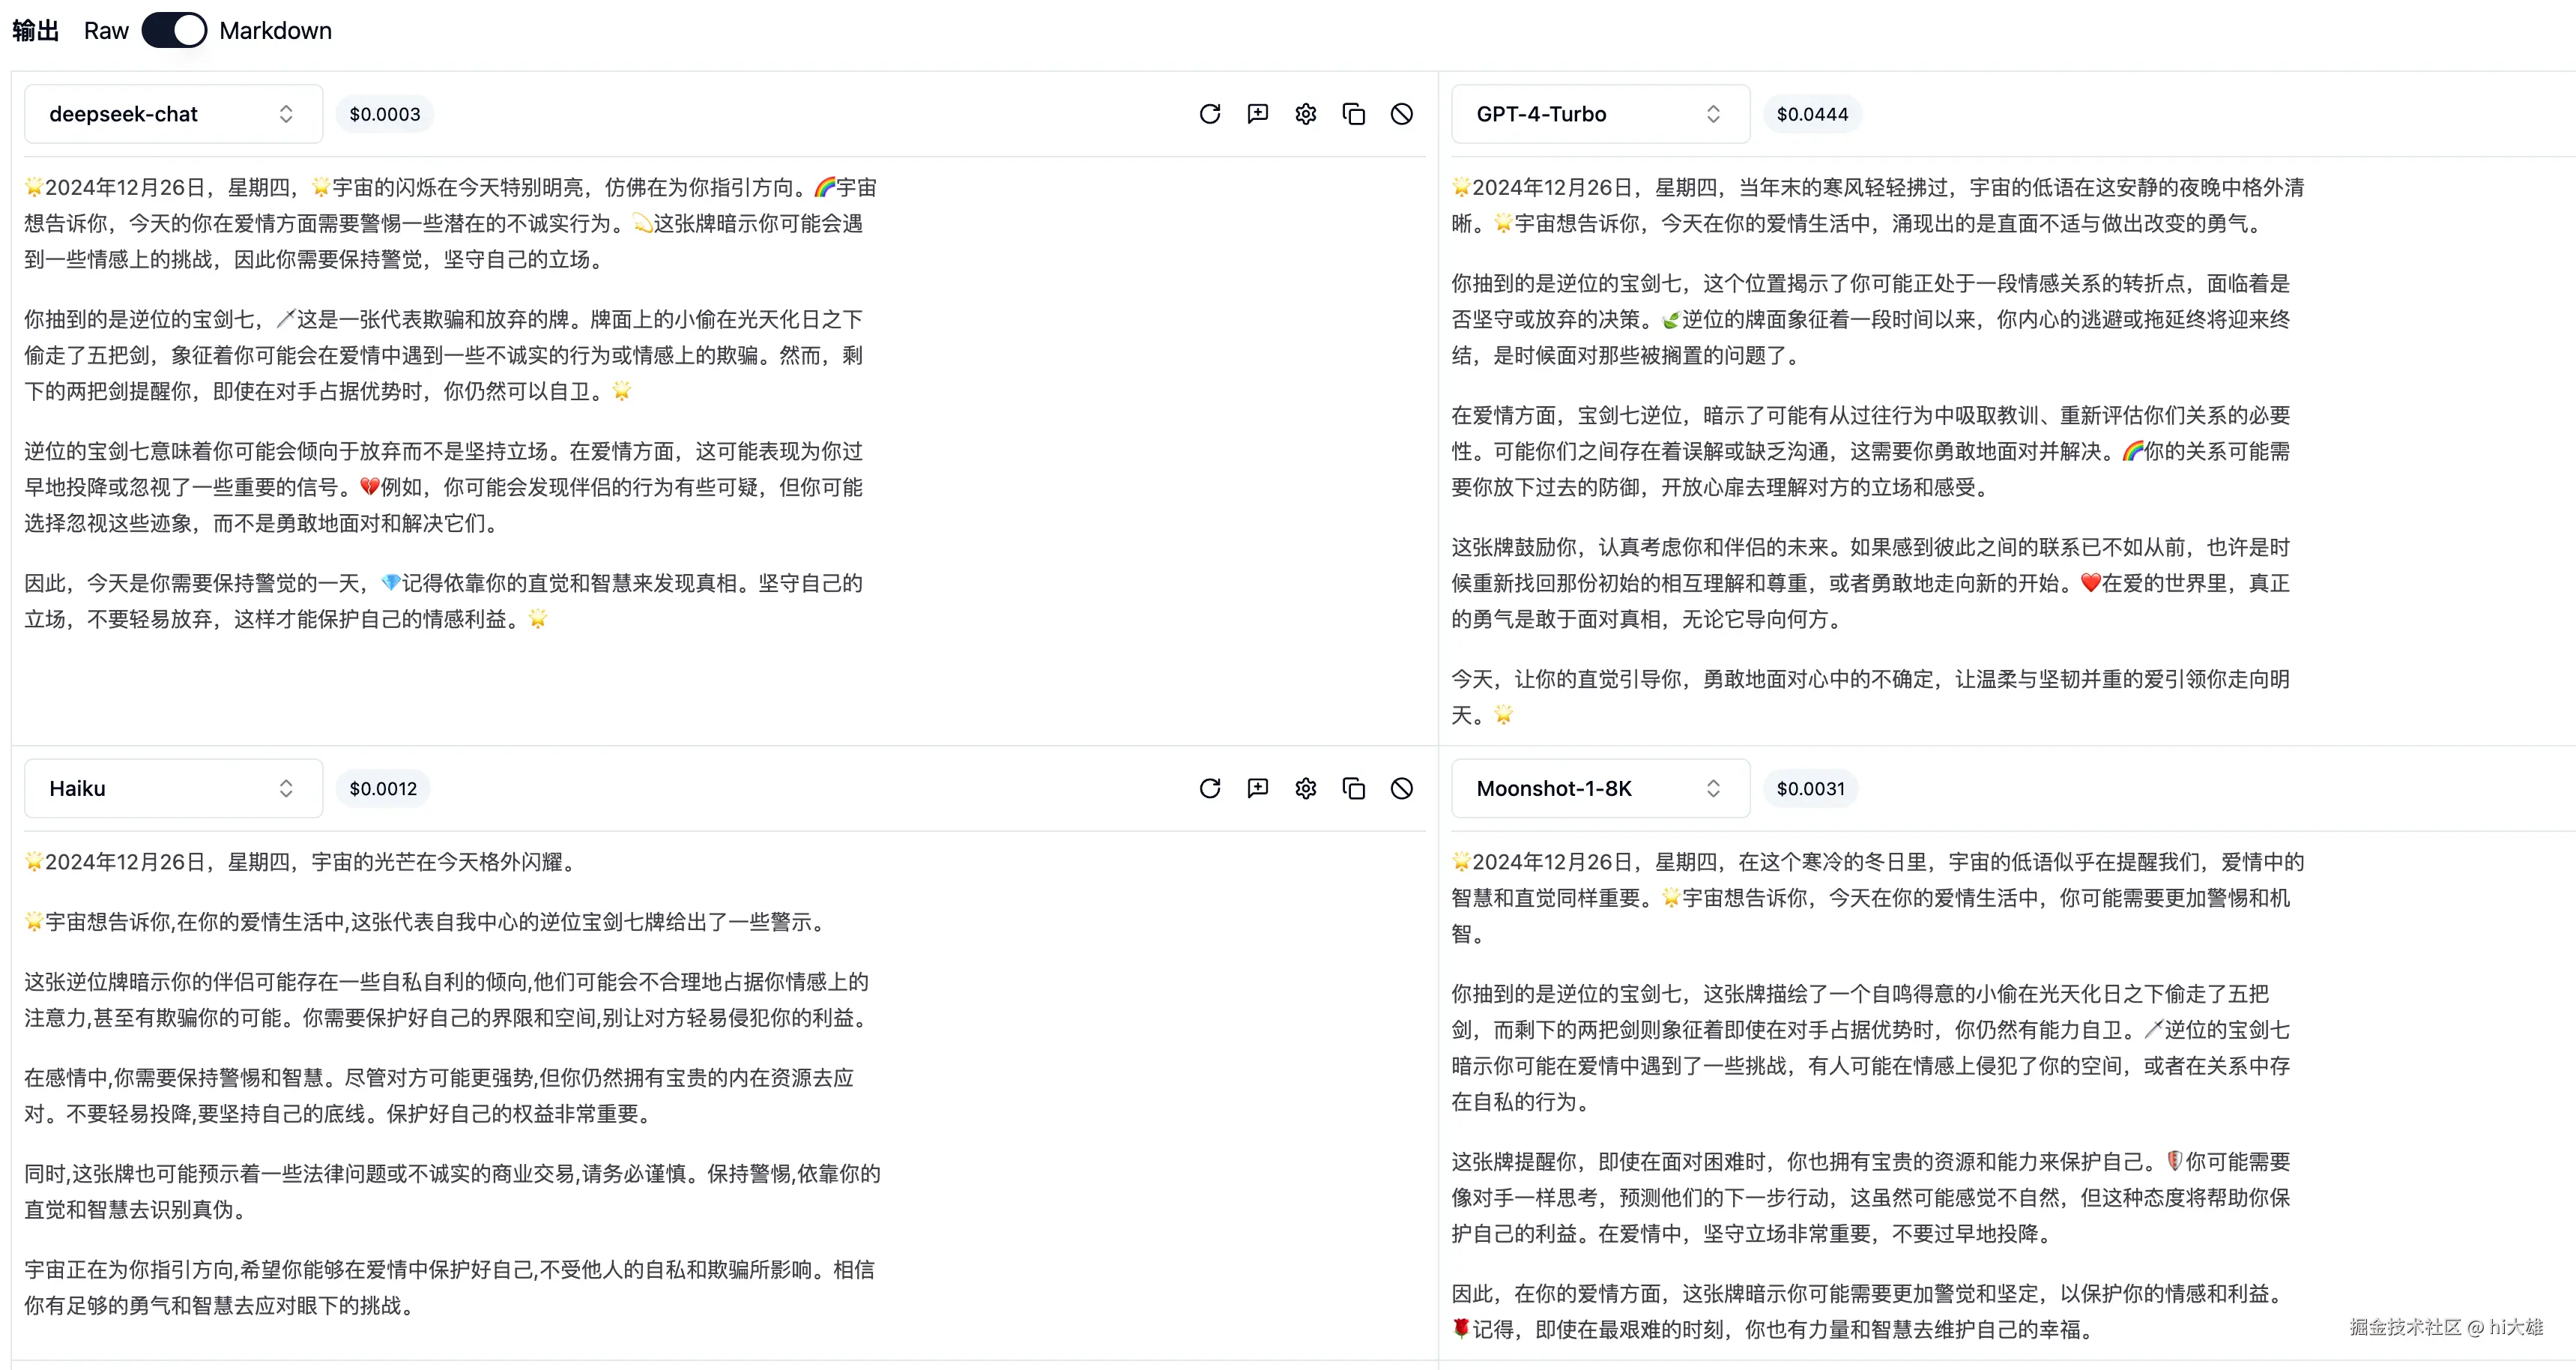Click the $0.0003 cost badge
The height and width of the screenshot is (1370, 2576).
click(384, 114)
